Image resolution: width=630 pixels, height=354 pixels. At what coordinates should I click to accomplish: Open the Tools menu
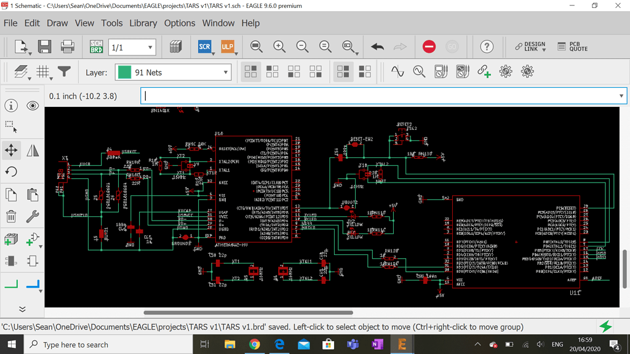(111, 23)
